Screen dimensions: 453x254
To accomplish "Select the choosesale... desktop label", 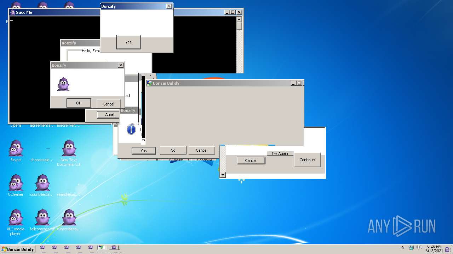I will [x=42, y=160].
